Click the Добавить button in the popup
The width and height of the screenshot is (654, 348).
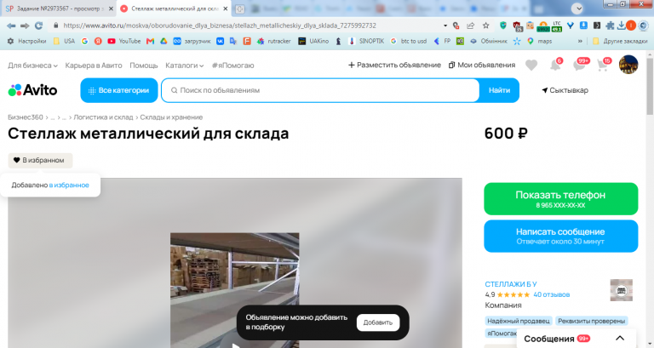click(x=378, y=322)
